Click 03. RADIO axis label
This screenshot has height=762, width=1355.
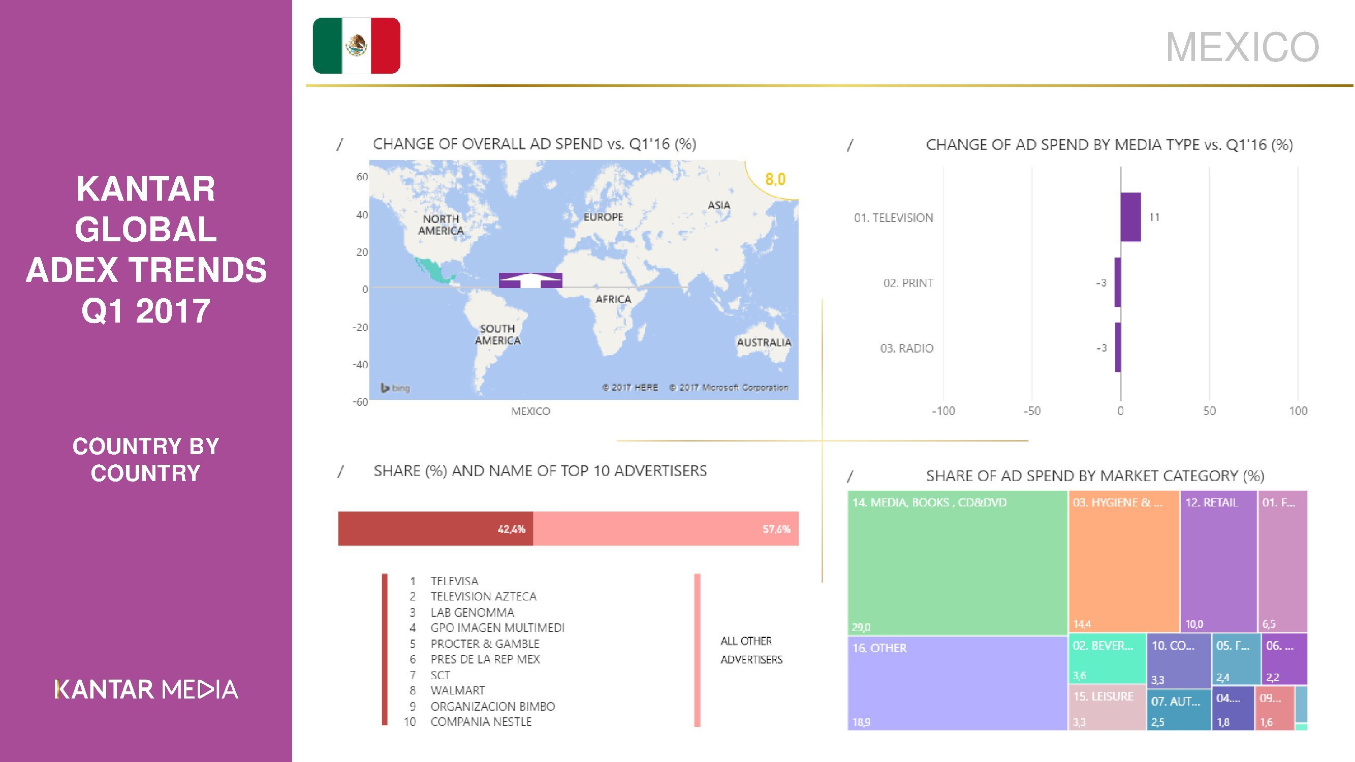coord(907,347)
